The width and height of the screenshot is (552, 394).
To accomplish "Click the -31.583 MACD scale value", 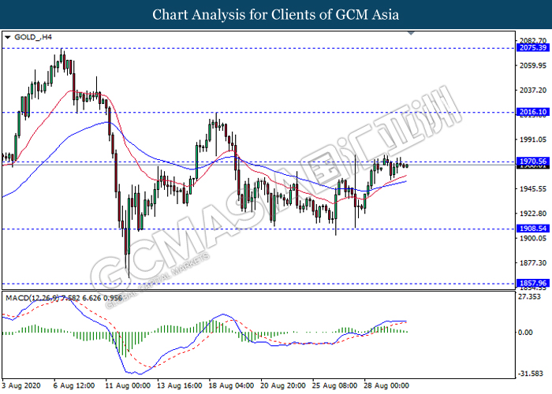I will point(530,374).
